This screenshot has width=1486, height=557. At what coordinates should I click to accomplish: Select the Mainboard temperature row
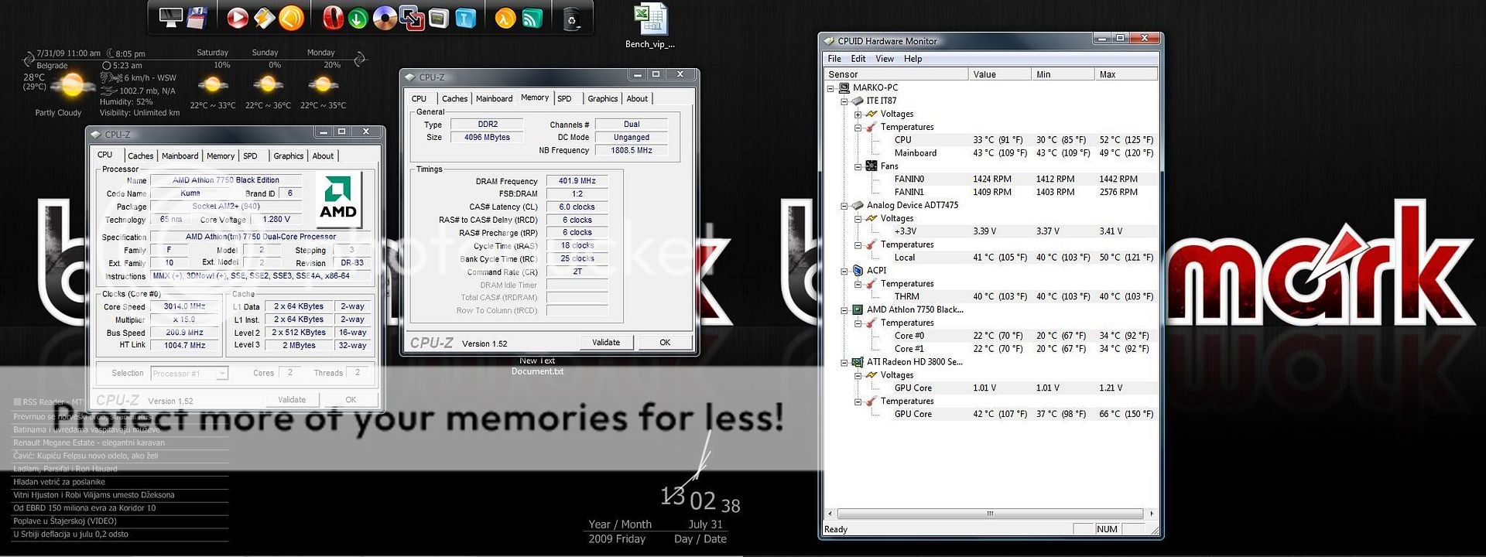991,152
